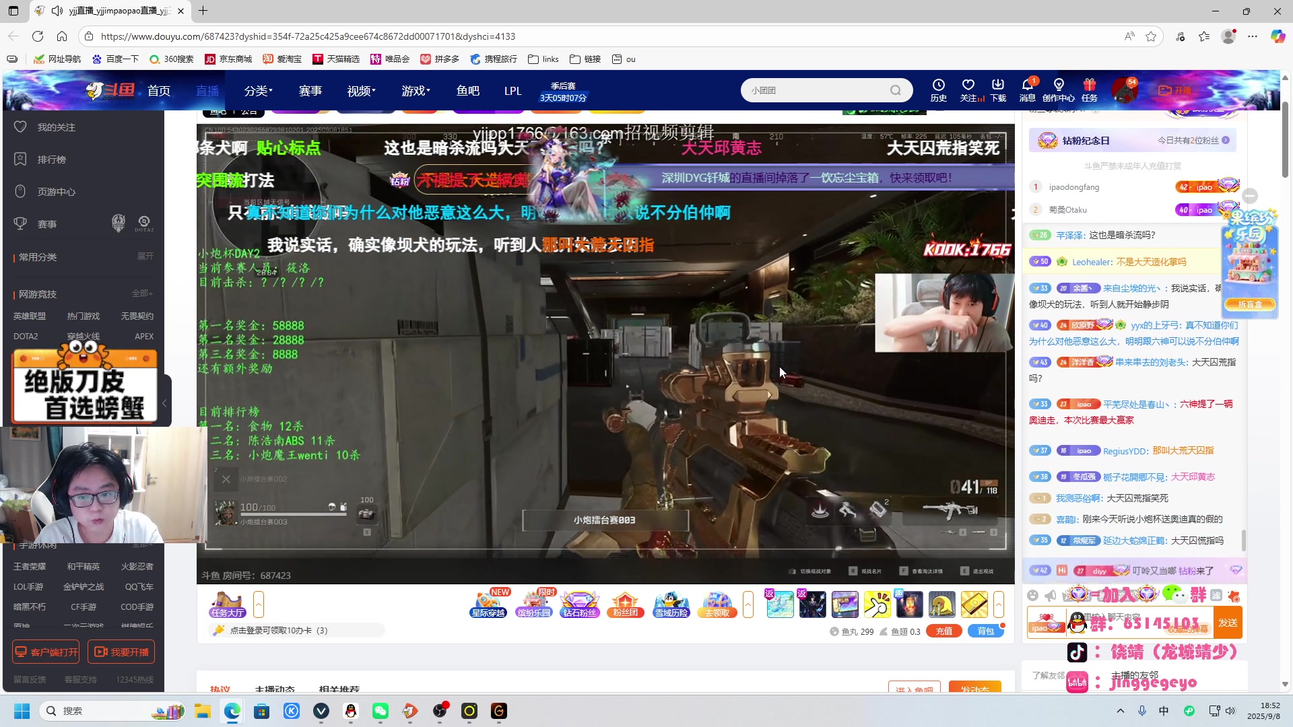Expand 常用分类 with 展开

145,256
